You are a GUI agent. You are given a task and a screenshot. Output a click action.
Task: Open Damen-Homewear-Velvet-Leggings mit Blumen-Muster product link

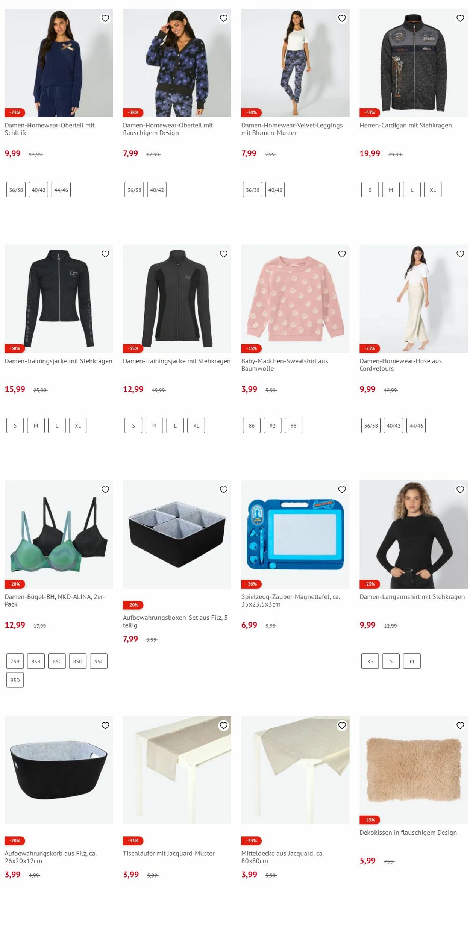292,129
